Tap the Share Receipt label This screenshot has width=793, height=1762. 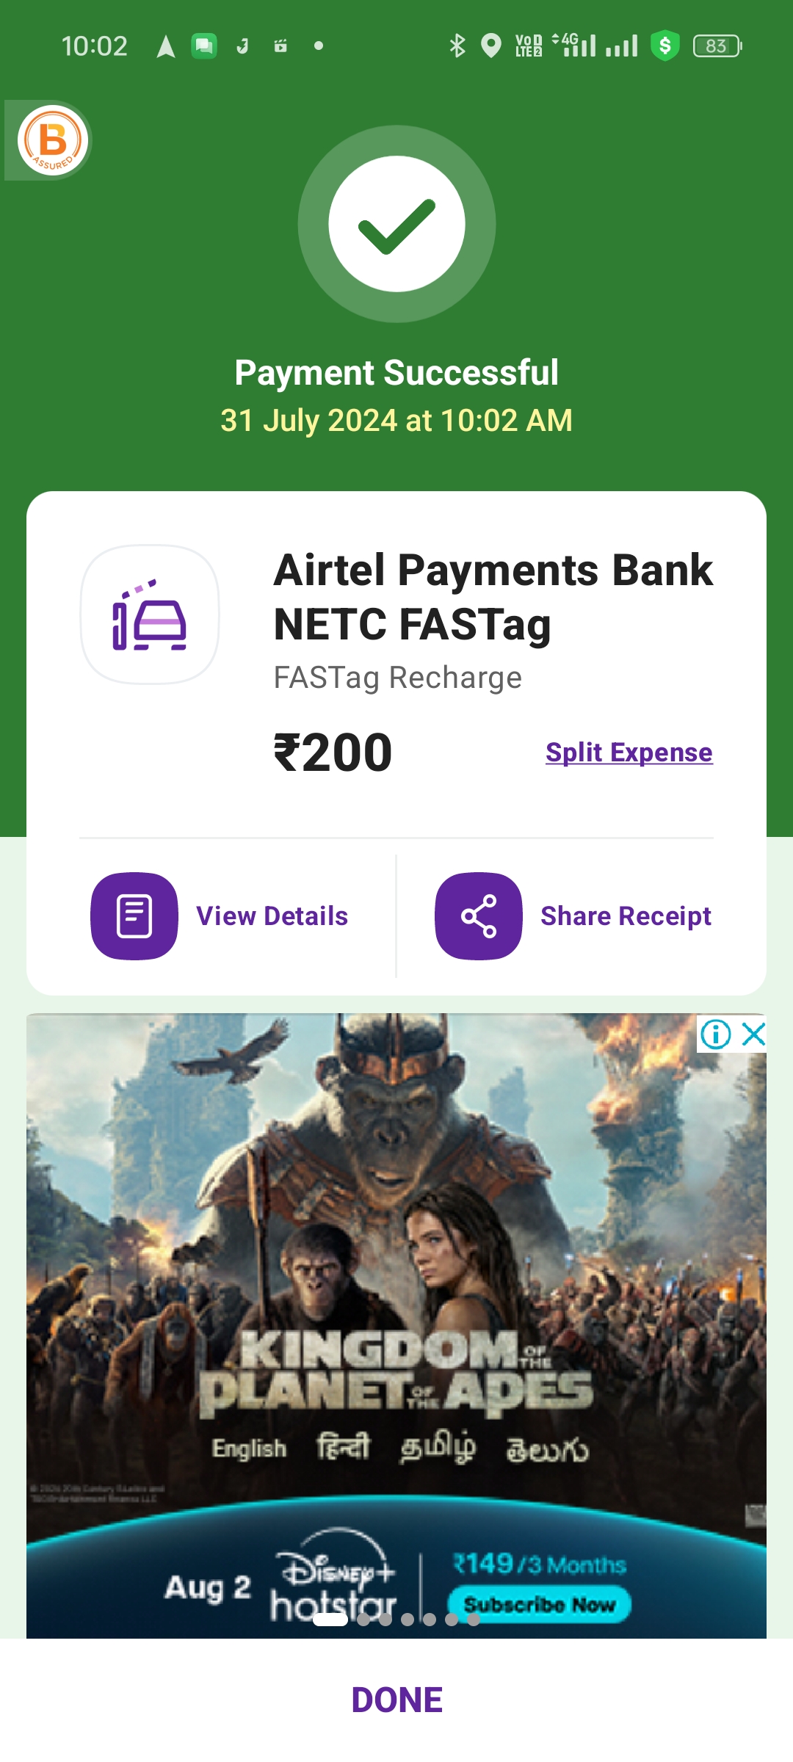click(626, 916)
